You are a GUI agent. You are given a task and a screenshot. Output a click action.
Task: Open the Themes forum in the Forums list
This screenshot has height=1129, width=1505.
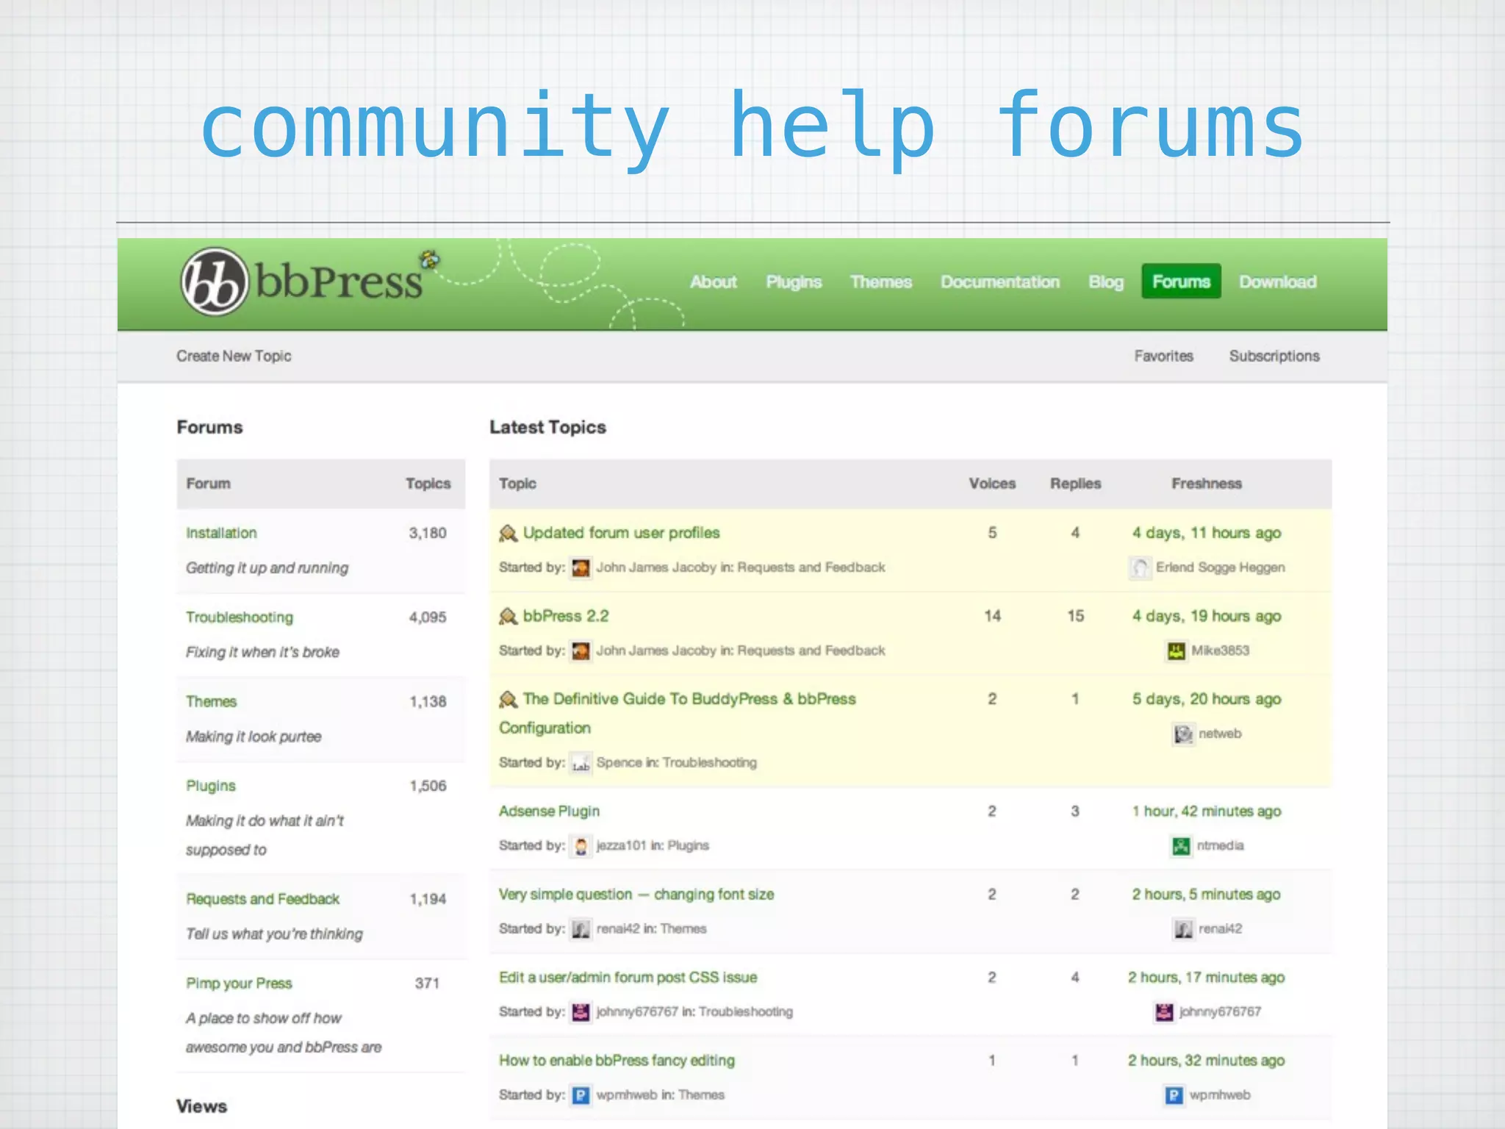click(x=211, y=701)
